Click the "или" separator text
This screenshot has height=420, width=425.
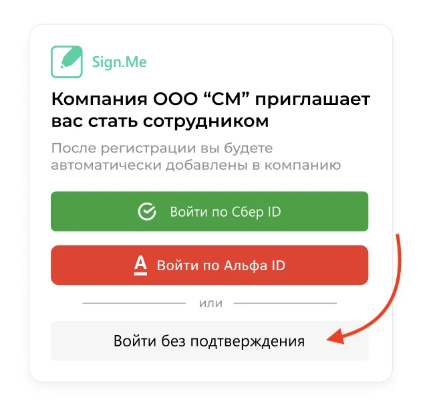pyautogui.click(x=210, y=304)
